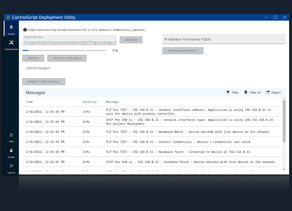
Task: Select TLP Pro 725T Hardware Match message
Action: coord(152,132)
